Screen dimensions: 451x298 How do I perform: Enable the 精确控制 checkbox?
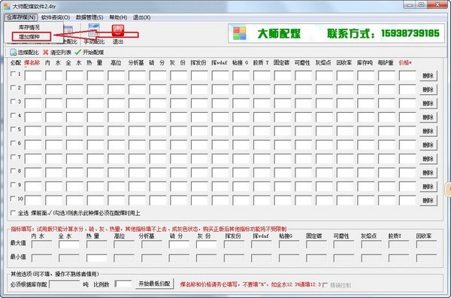coord(325,285)
